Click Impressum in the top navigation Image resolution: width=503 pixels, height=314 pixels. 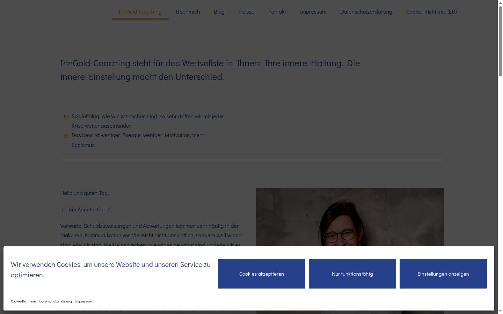pos(313,12)
